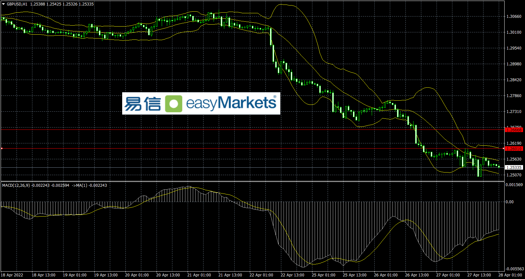Select the red 1.26018 price label
This screenshot has height=279, width=525.
514,149
